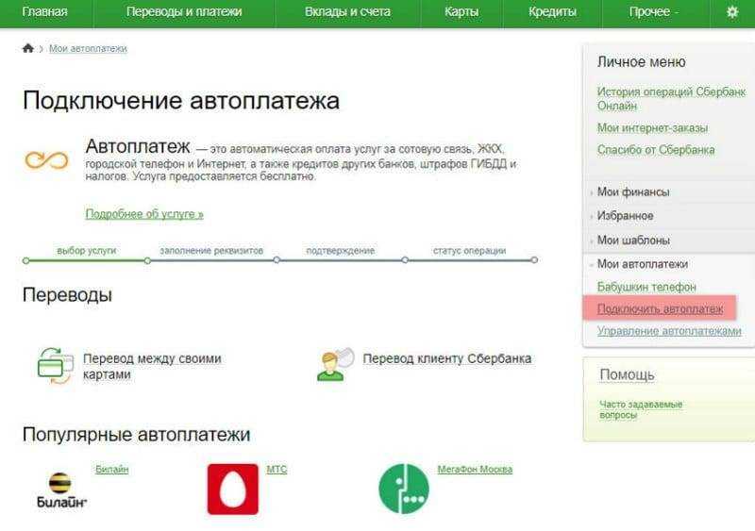Open Подробнее об услуге link
The height and width of the screenshot is (531, 755).
click(144, 214)
